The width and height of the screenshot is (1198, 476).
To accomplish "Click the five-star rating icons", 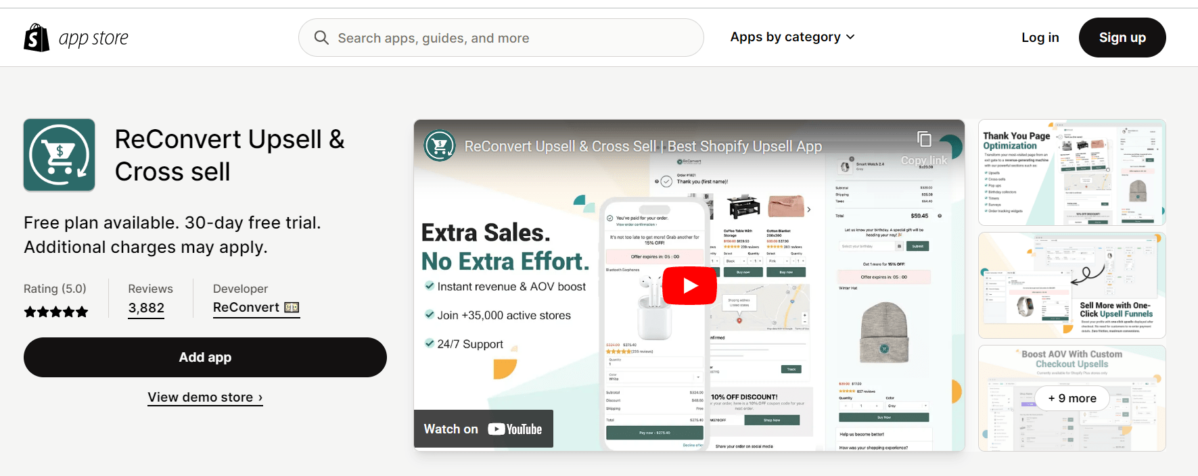I will 56,312.
